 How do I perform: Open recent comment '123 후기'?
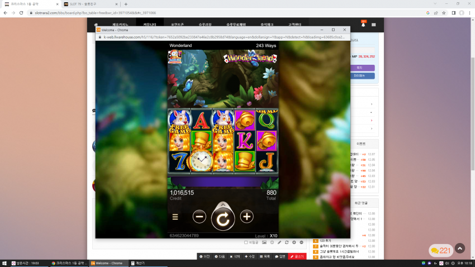pos(325,241)
